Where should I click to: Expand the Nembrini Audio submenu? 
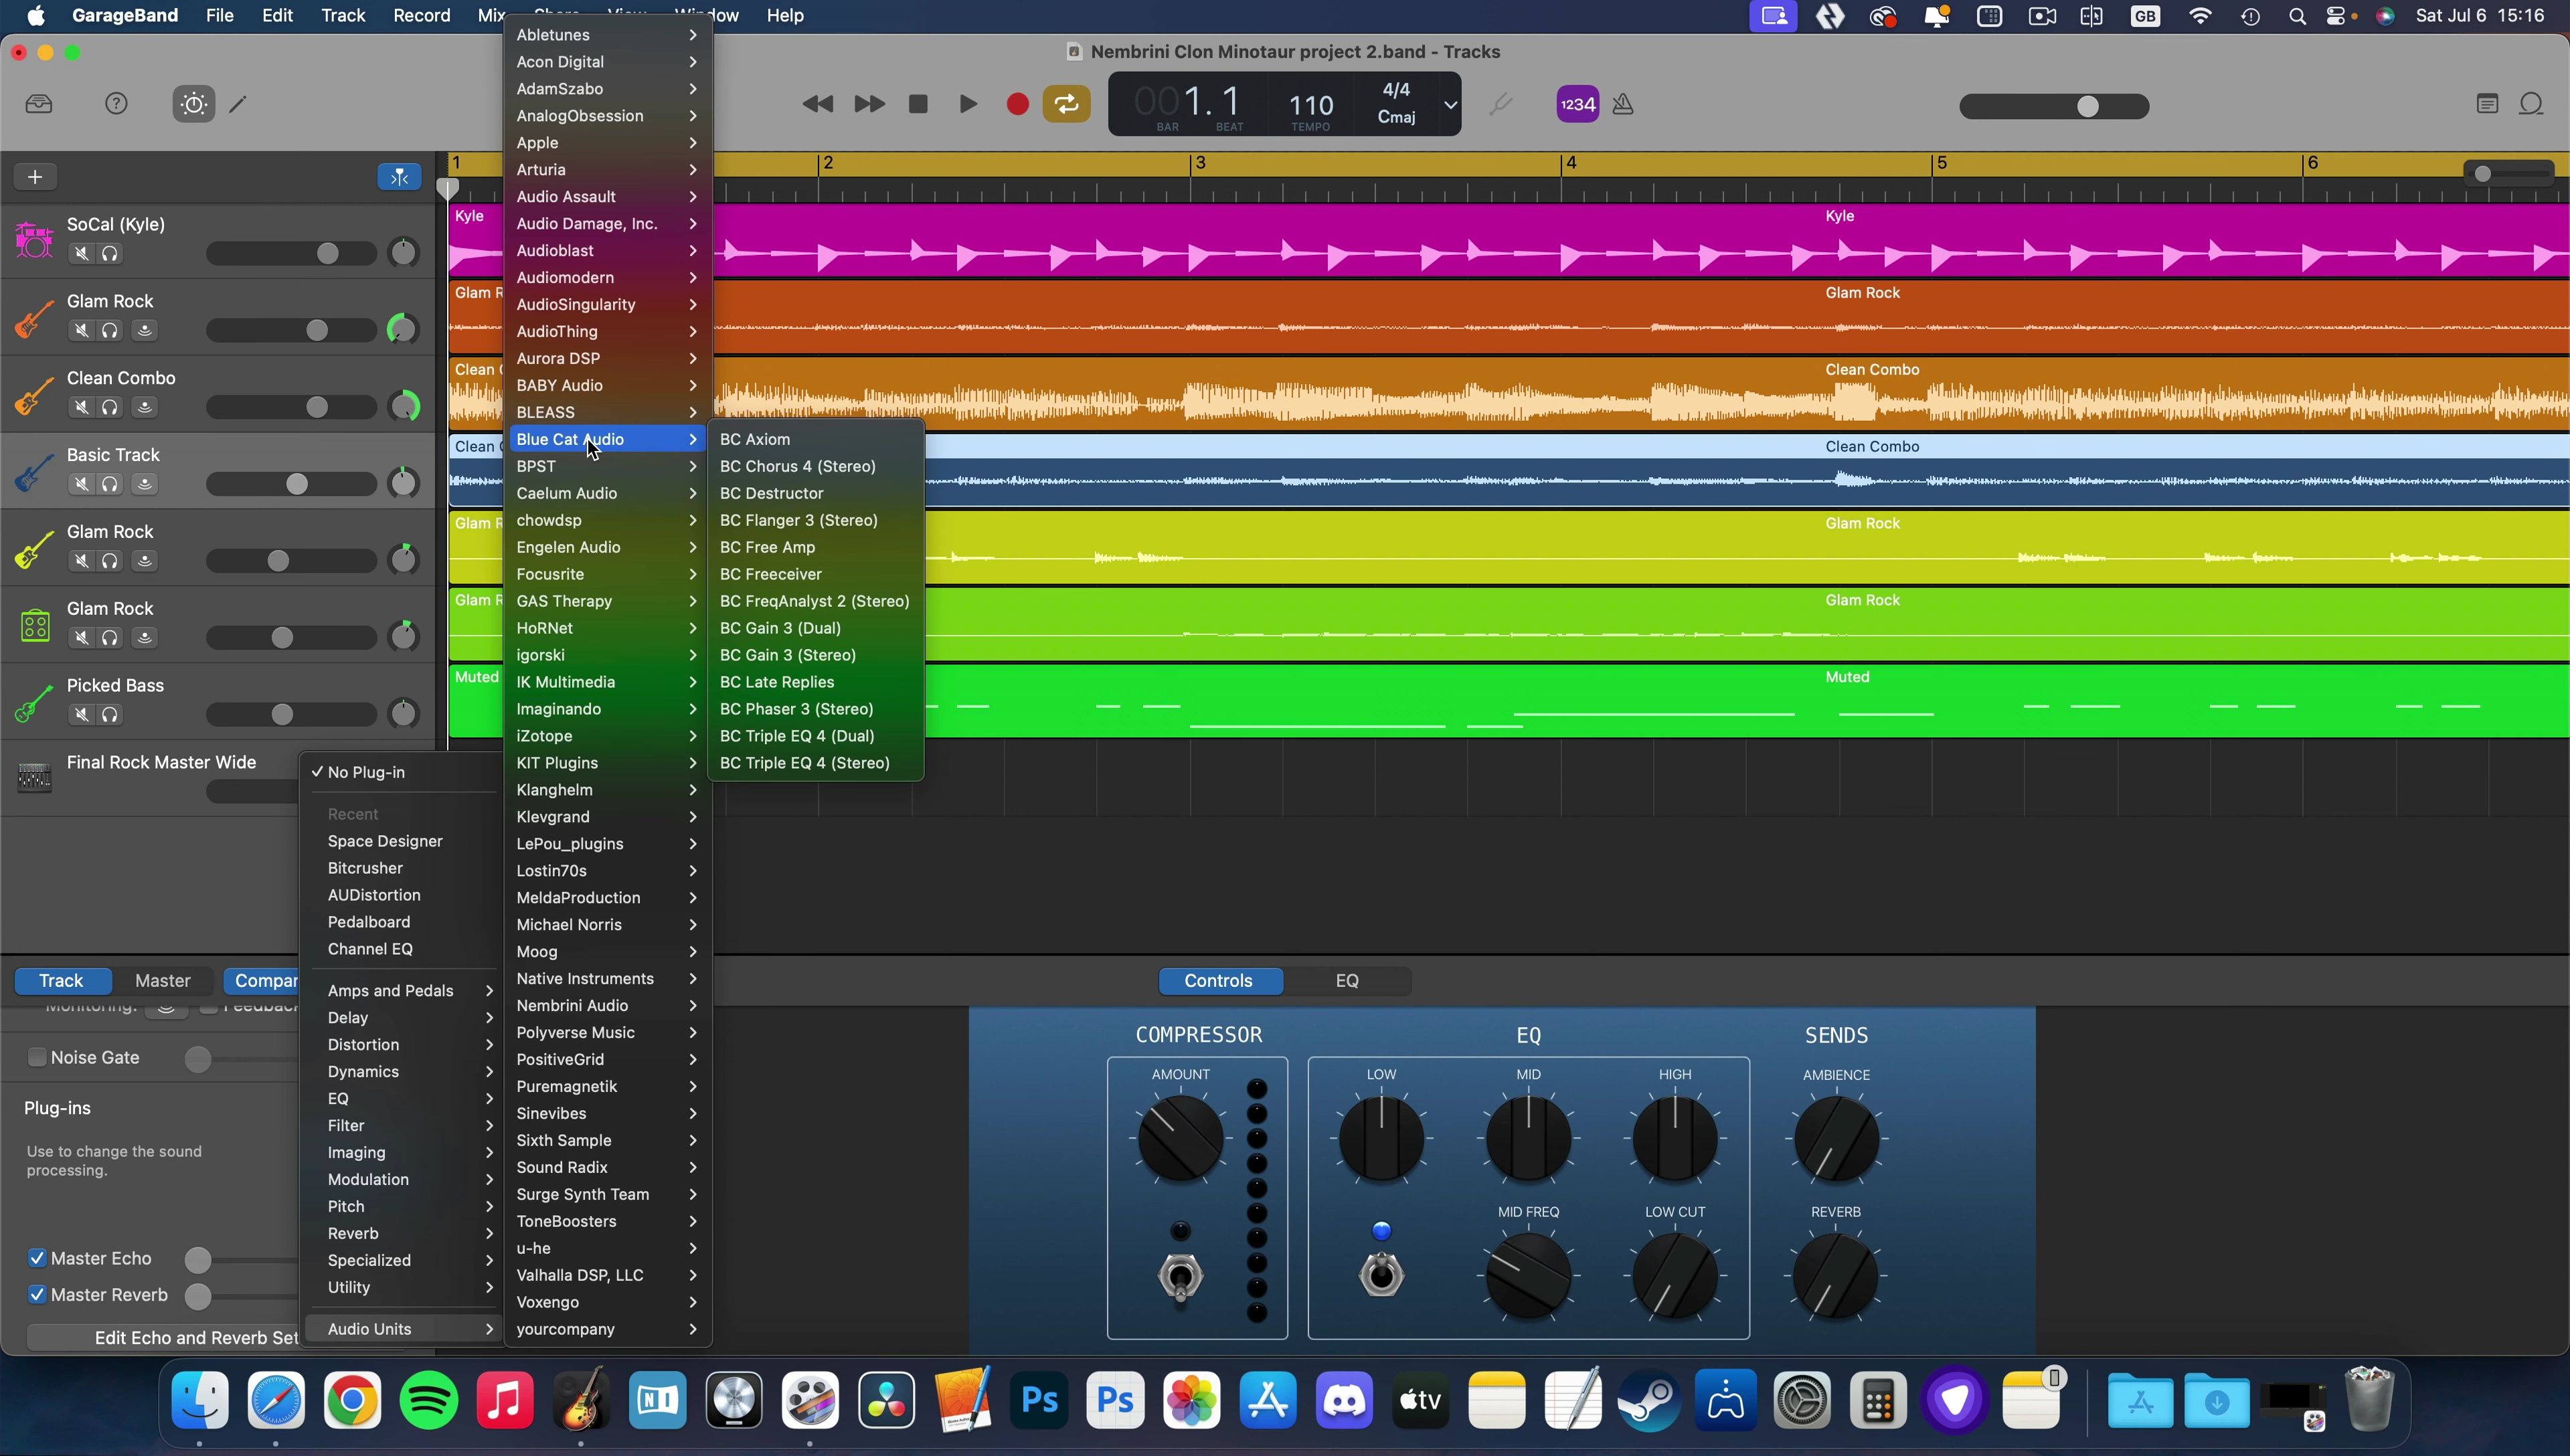(x=606, y=1005)
